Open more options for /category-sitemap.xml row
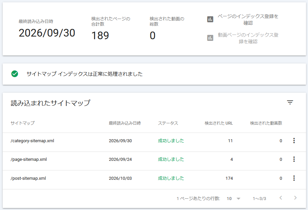This screenshot has height=210, width=308. pos(294,141)
